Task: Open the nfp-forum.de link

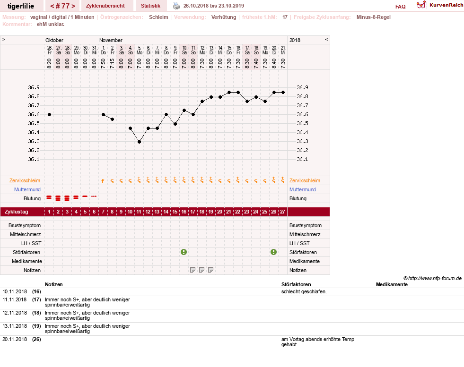Action: click(435, 278)
